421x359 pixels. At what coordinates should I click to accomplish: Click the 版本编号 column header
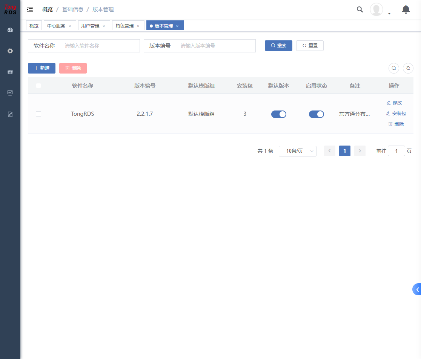pos(145,86)
